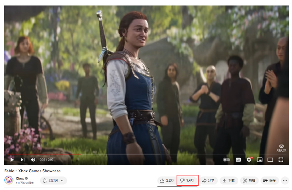
Task: Skip to the next video
Action: (22, 160)
